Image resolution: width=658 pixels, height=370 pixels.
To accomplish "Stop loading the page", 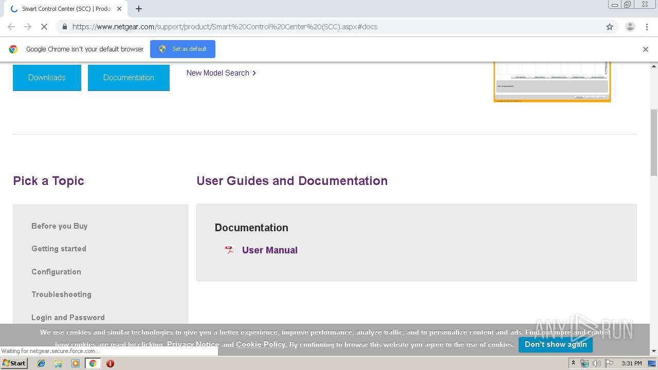I will point(44,27).
